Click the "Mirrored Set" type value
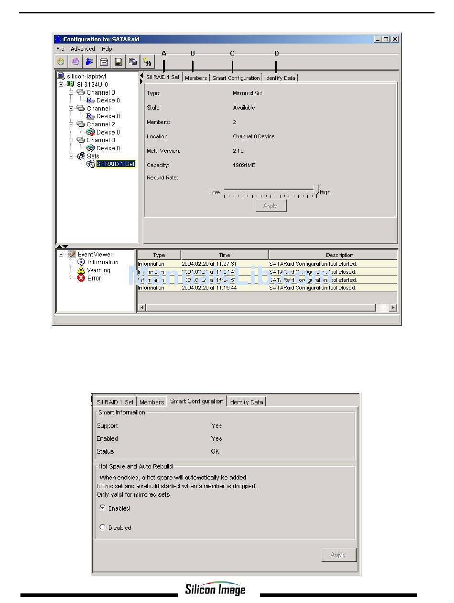 click(x=248, y=93)
